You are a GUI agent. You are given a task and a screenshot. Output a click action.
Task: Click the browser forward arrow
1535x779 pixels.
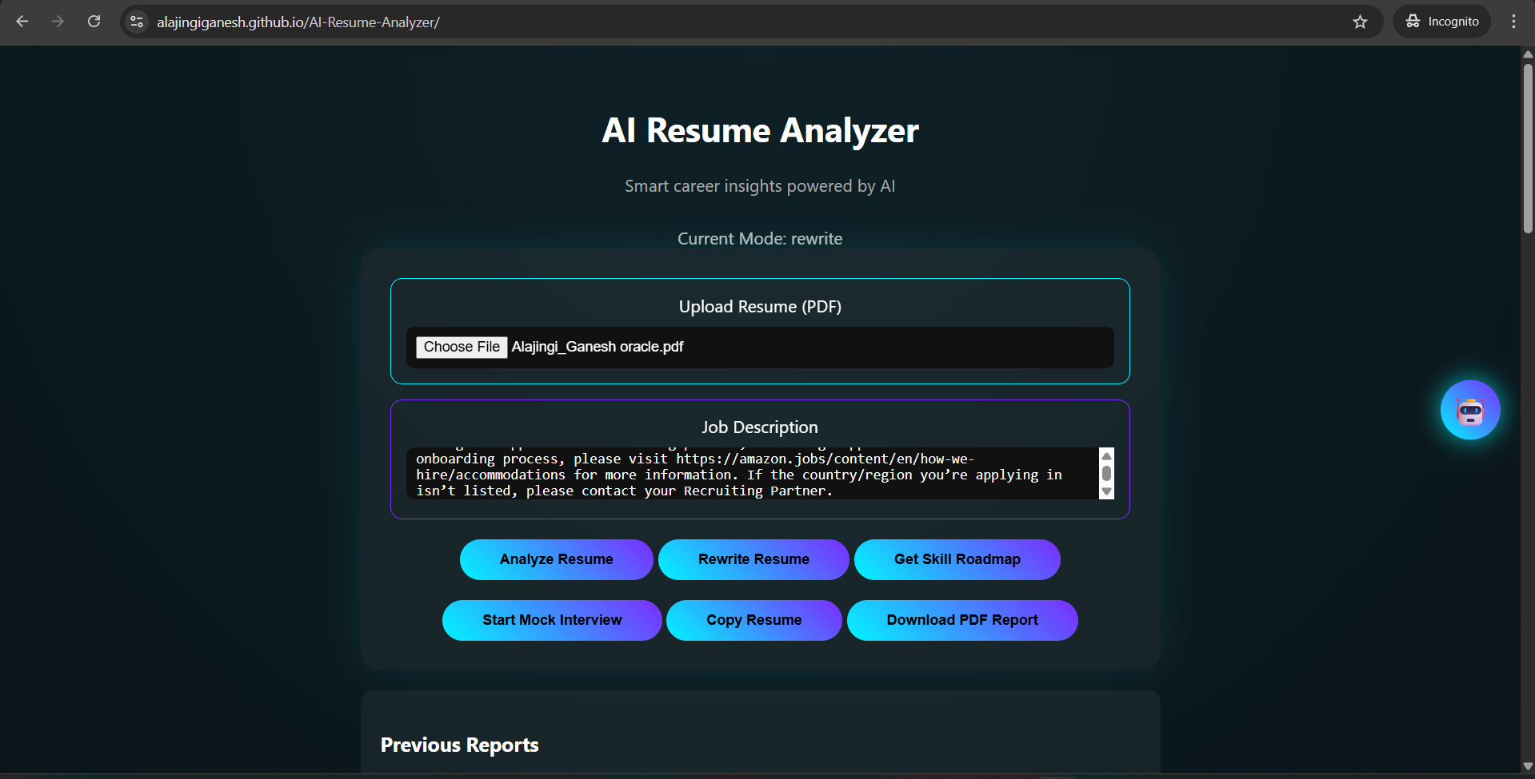pyautogui.click(x=58, y=22)
